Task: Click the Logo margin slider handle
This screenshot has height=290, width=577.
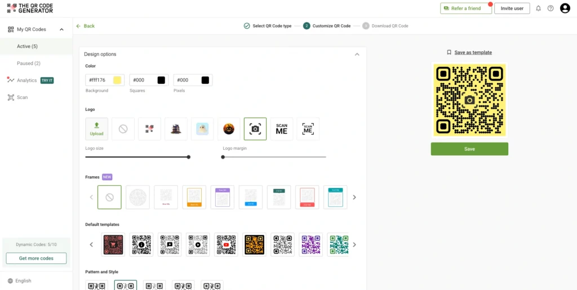Action: [223, 157]
